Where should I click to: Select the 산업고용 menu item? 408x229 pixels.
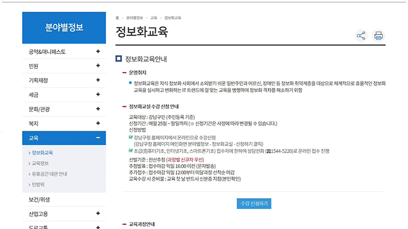(x=64, y=214)
